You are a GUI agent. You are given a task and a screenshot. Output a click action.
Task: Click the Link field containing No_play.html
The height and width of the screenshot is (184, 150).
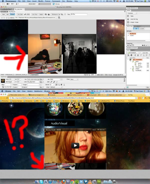[x=33, y=82]
